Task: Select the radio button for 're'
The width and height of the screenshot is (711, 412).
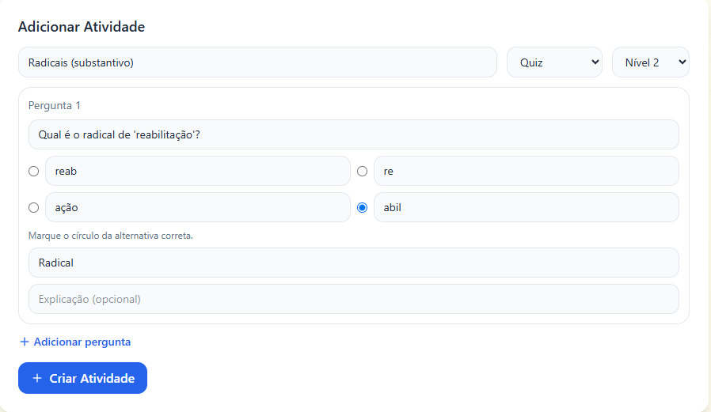Action: coord(362,171)
